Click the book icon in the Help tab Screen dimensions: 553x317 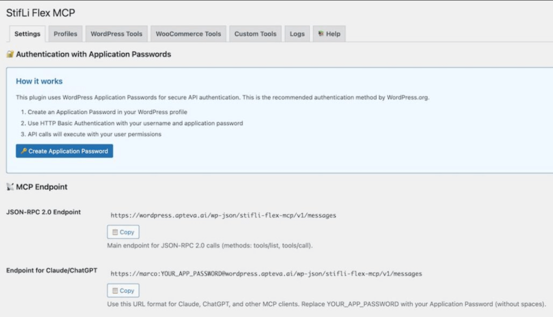321,34
